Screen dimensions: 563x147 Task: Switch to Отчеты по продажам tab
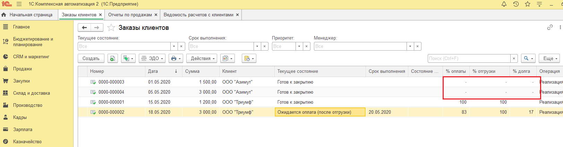(x=130, y=15)
